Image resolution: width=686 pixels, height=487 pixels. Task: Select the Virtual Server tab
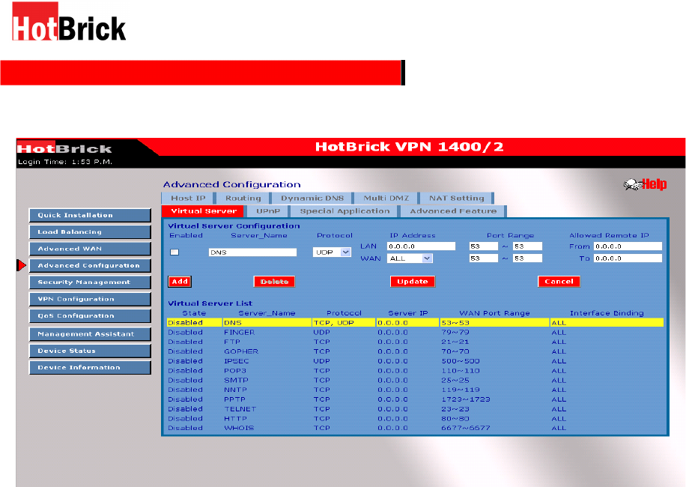(204, 211)
